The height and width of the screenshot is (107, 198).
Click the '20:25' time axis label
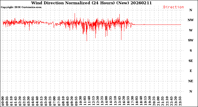coord(154,101)
